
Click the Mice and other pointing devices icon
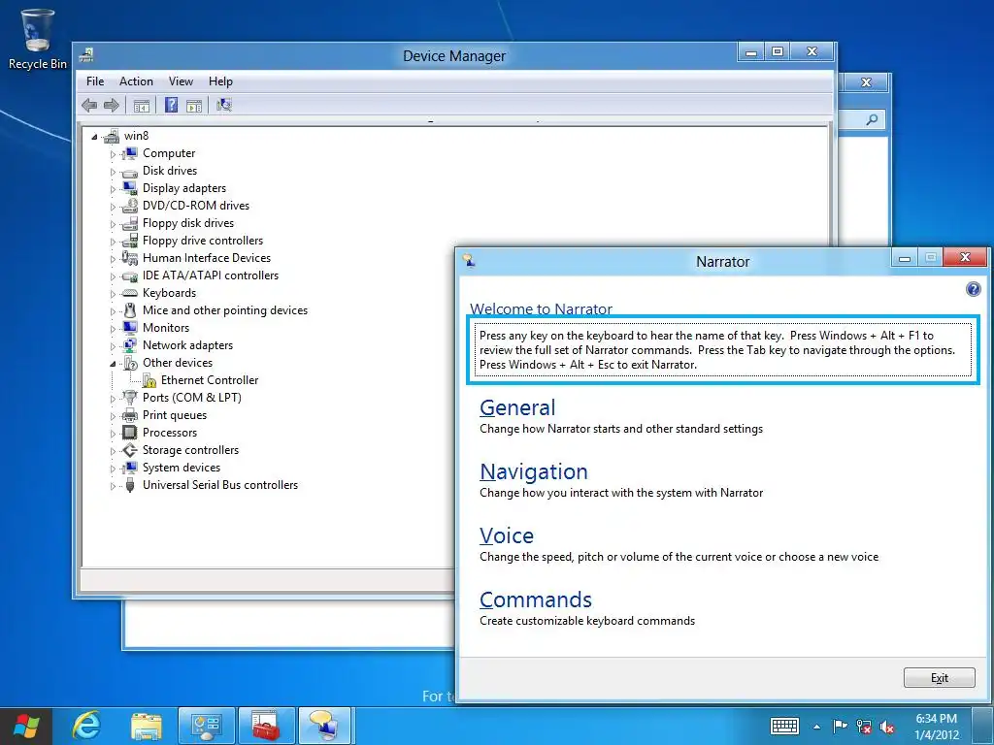pyautogui.click(x=130, y=310)
